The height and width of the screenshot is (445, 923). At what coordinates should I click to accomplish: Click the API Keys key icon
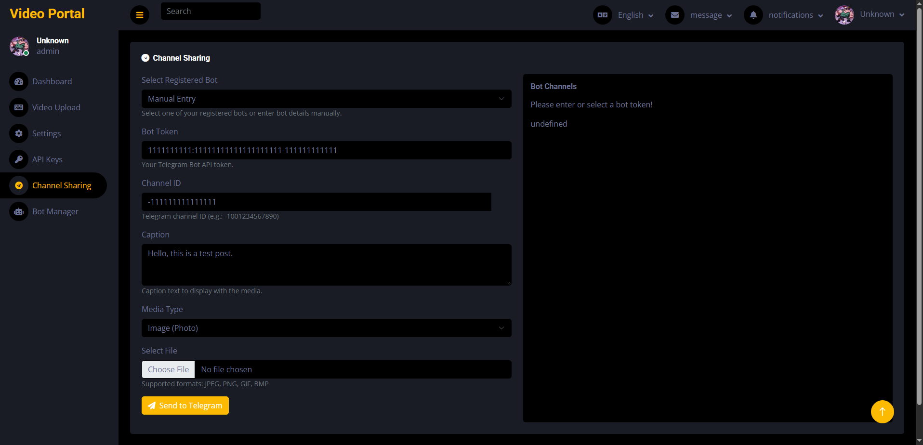click(19, 159)
